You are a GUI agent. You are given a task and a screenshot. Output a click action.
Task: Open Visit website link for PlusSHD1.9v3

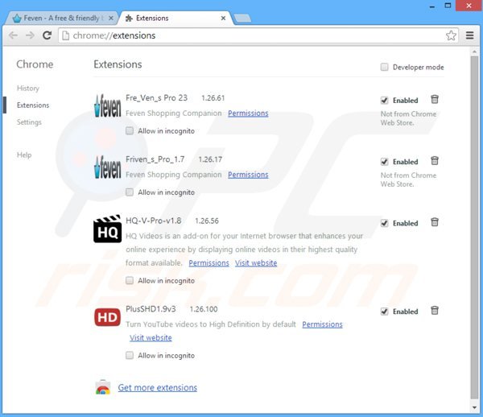click(x=151, y=337)
